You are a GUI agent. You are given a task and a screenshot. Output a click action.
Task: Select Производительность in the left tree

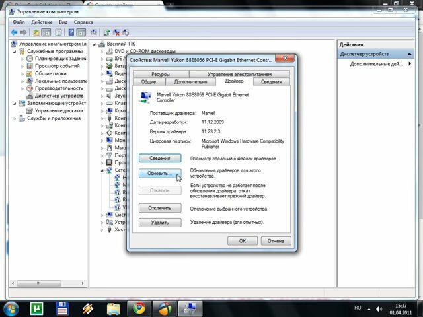pyautogui.click(x=59, y=88)
